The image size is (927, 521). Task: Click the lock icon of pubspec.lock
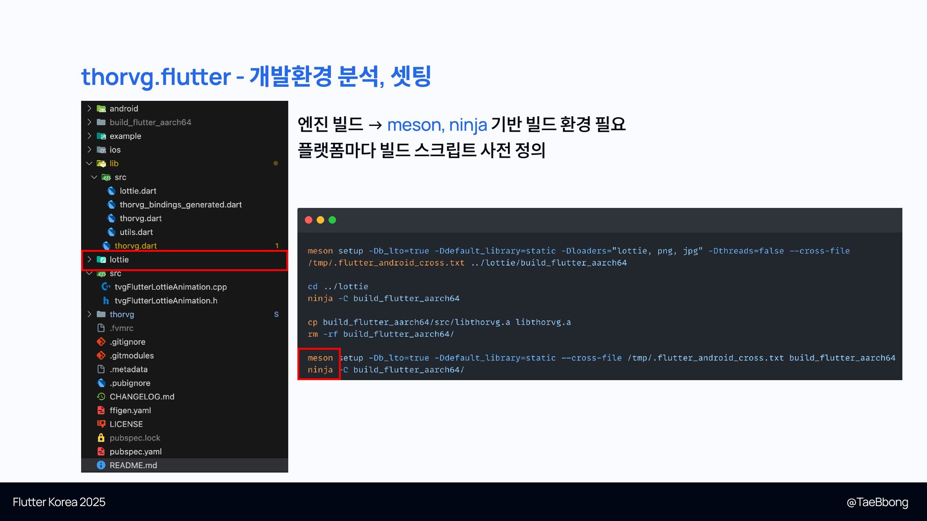click(x=101, y=438)
